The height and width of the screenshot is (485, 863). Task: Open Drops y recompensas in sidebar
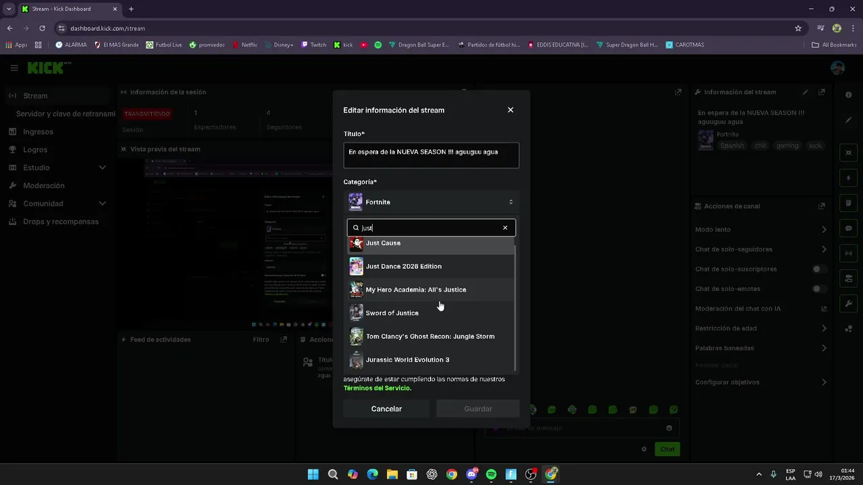pos(61,222)
